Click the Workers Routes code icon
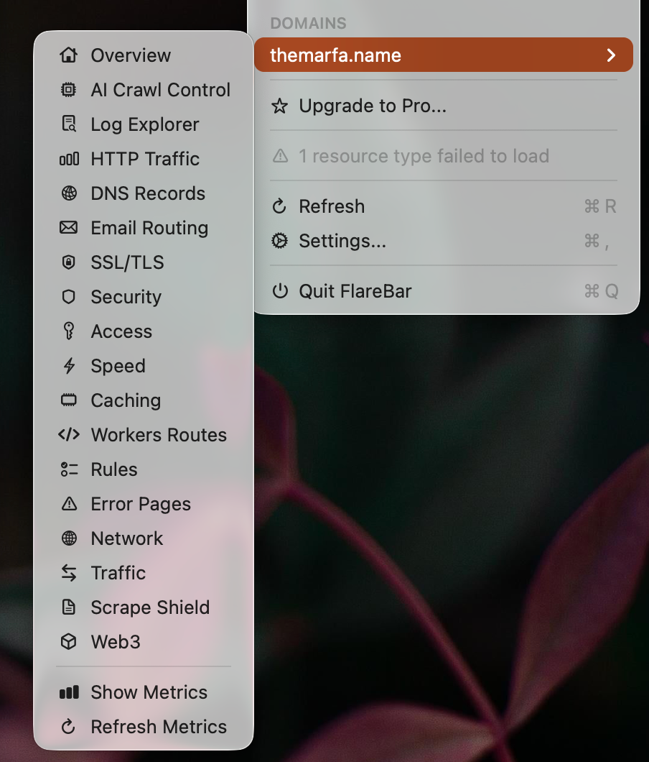Image resolution: width=649 pixels, height=762 pixels. [x=69, y=435]
